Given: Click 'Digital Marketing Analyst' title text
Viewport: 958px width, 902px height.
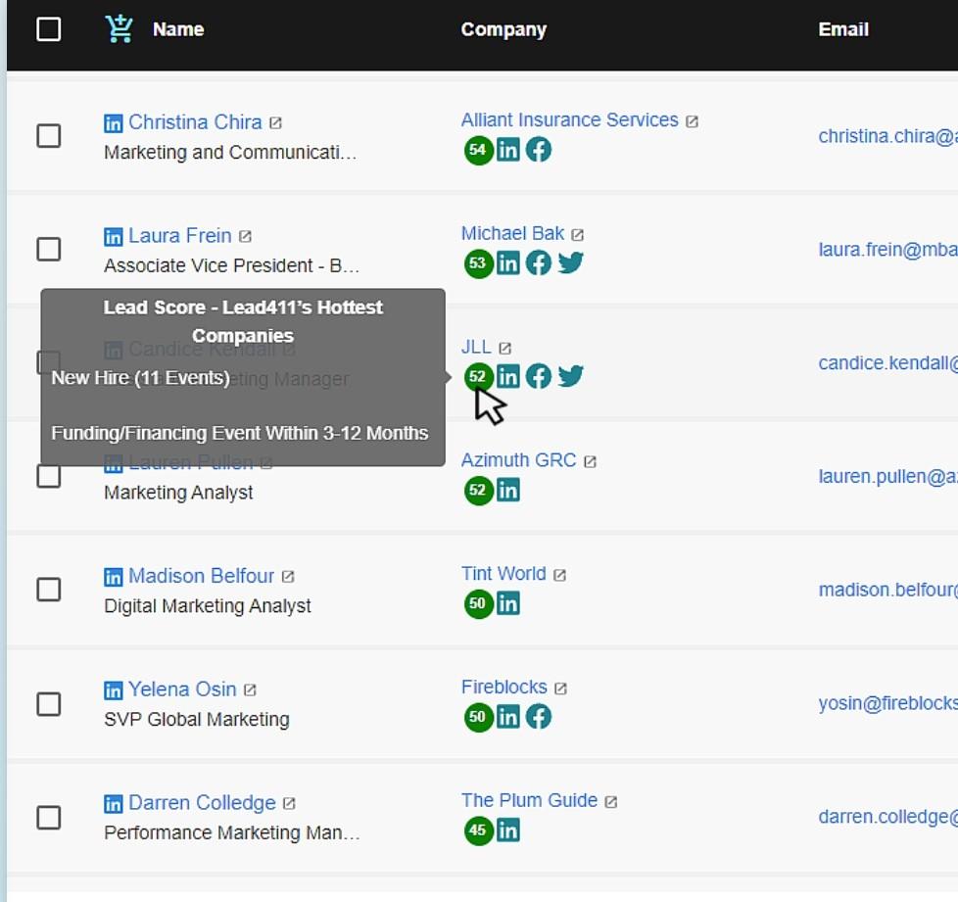Looking at the screenshot, I should coord(207,606).
